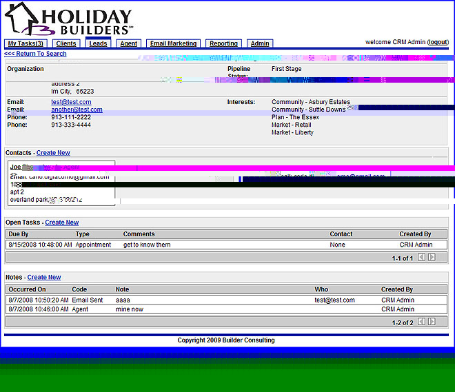Go to previous page of Notes
Screen dimensions: 455x392
(421, 322)
